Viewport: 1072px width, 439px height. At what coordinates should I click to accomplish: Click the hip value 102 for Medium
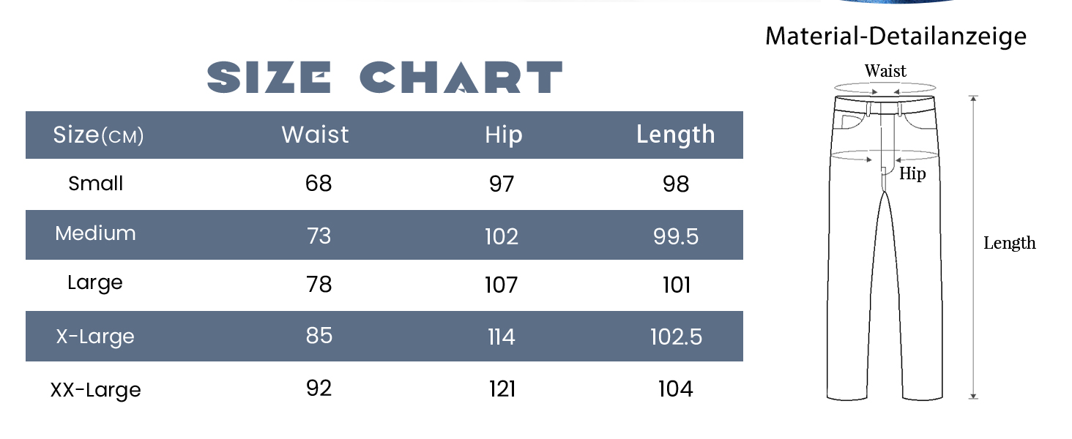pos(502,236)
